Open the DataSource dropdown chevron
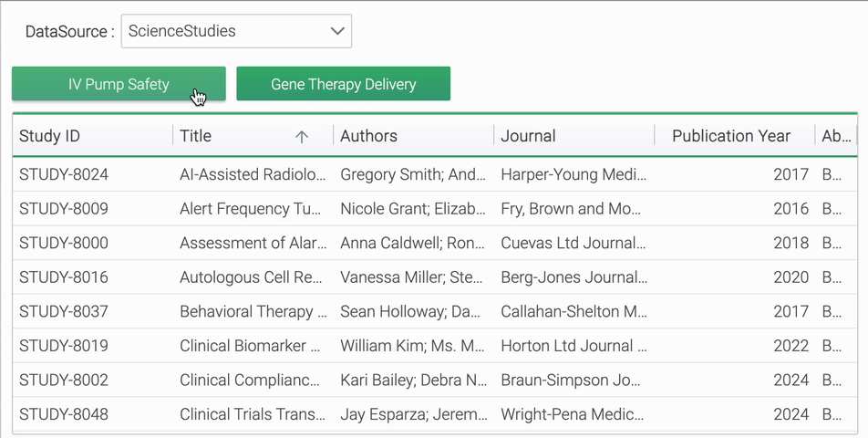 pyautogui.click(x=337, y=31)
